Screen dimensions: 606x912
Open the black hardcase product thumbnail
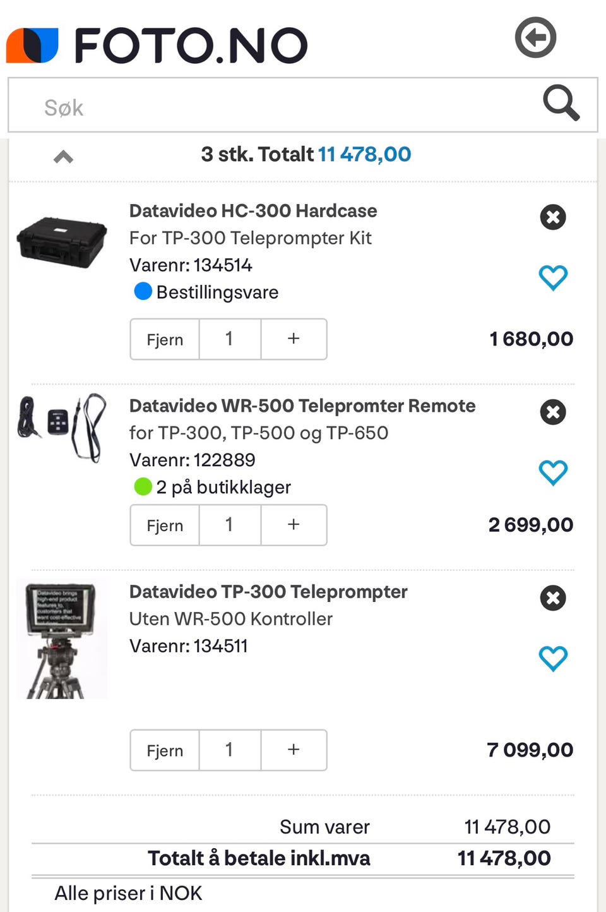click(x=61, y=243)
